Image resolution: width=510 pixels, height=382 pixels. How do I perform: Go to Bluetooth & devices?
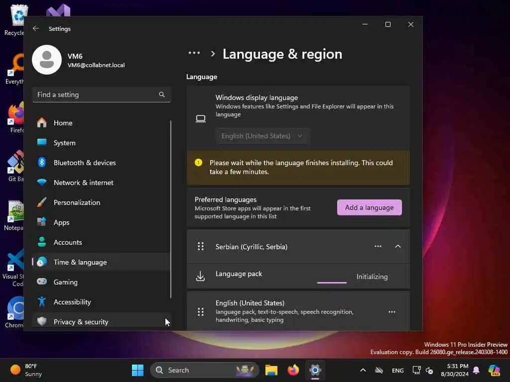[102, 163]
